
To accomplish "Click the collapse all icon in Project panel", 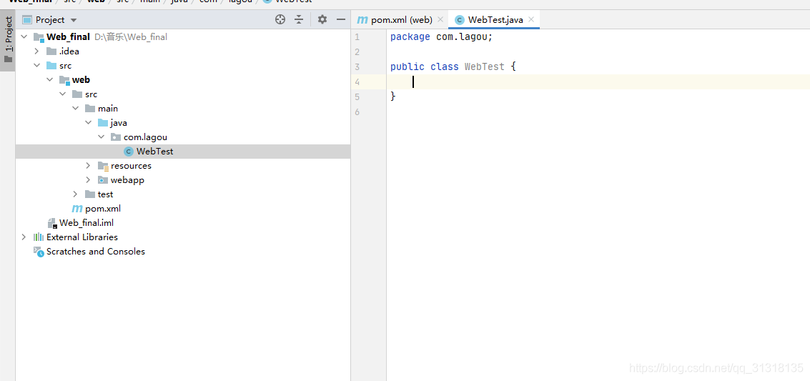I will pos(299,20).
